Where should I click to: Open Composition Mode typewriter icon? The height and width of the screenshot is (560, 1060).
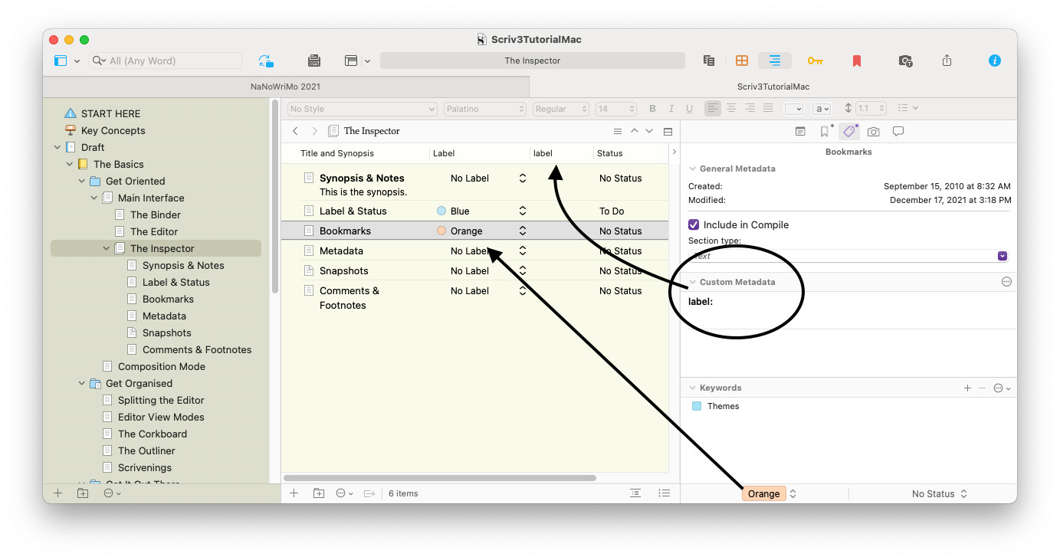(313, 61)
